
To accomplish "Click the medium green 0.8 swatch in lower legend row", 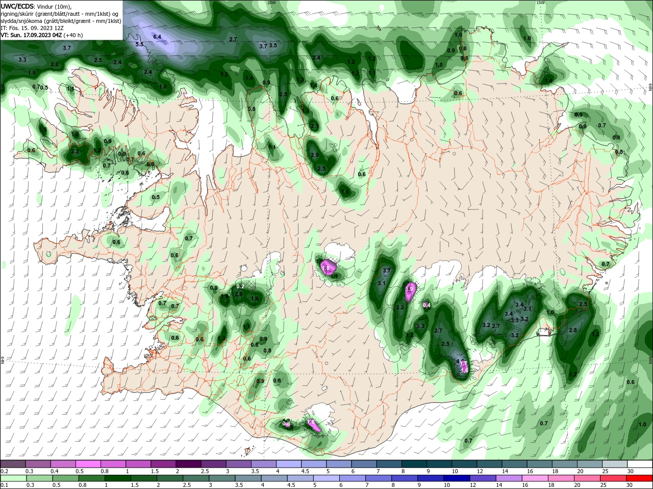I will coord(91,478).
